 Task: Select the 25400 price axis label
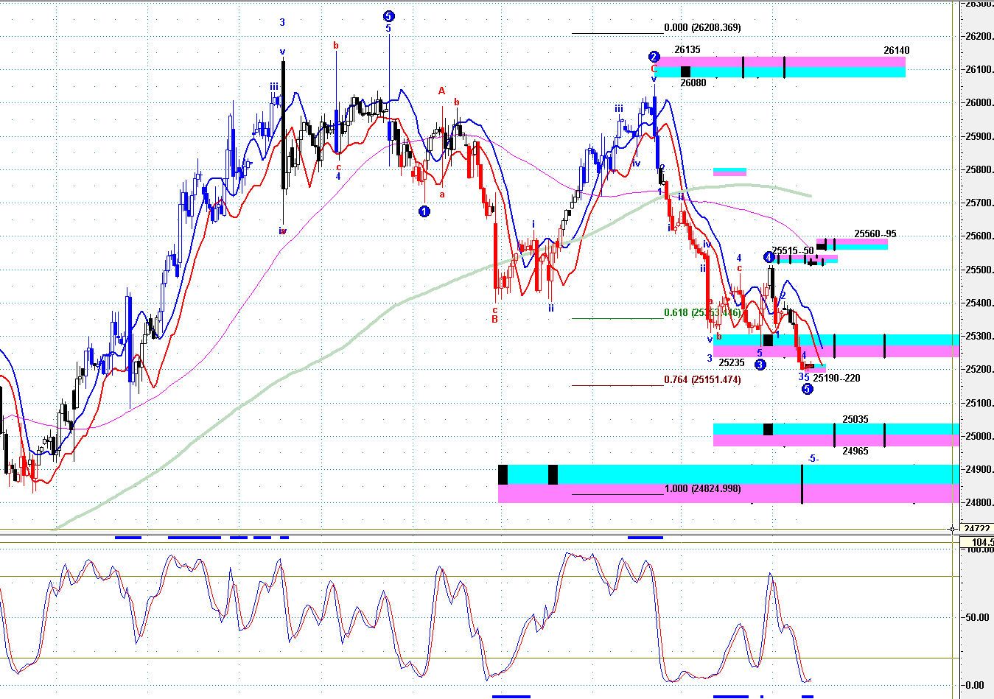[979, 303]
